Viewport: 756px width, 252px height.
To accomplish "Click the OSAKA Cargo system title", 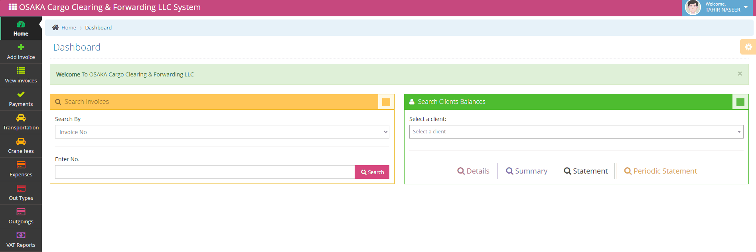I will (110, 7).
